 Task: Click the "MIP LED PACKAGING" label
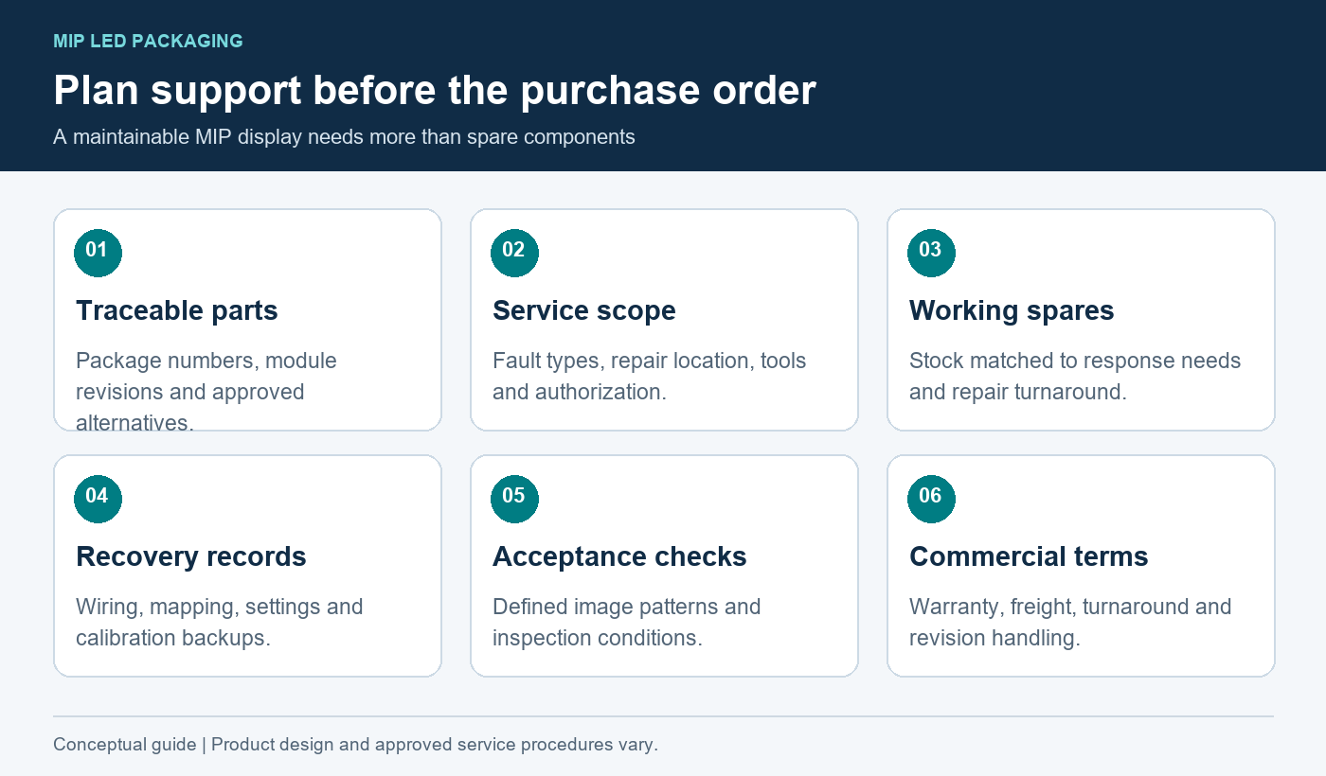pos(148,42)
